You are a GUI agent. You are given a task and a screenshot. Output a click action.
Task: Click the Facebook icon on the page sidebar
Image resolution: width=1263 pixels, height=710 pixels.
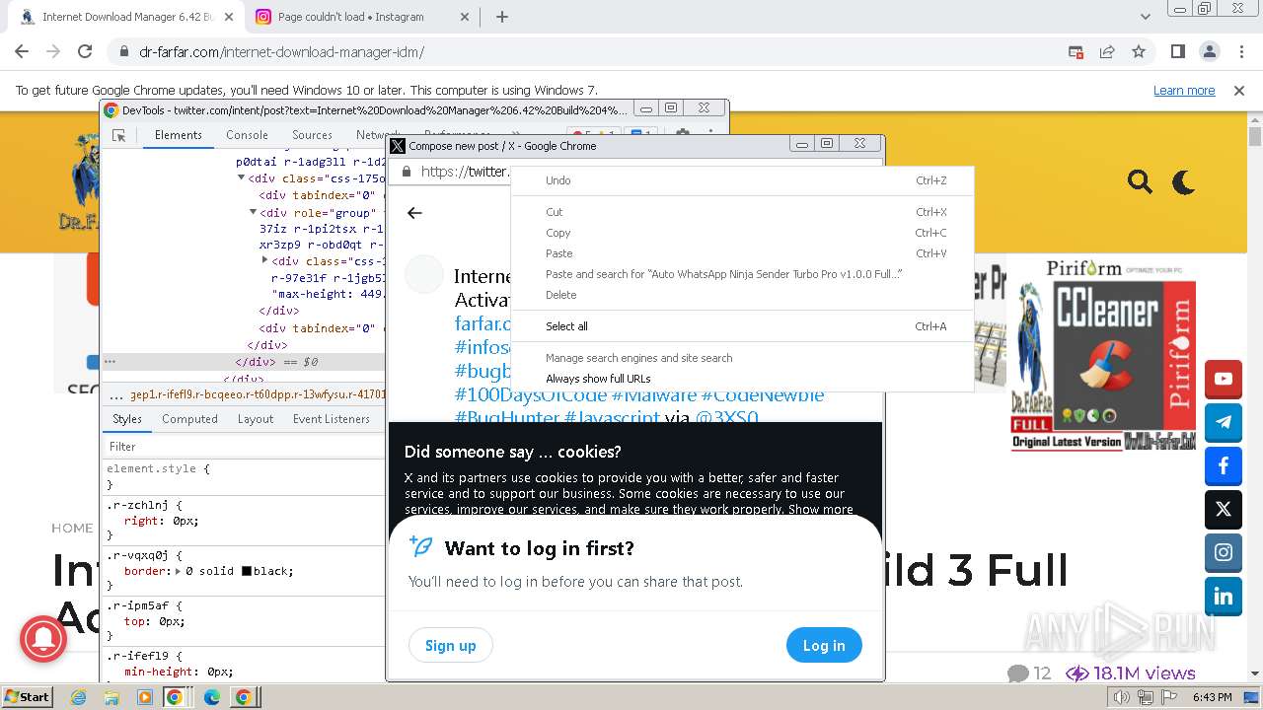coord(1224,465)
